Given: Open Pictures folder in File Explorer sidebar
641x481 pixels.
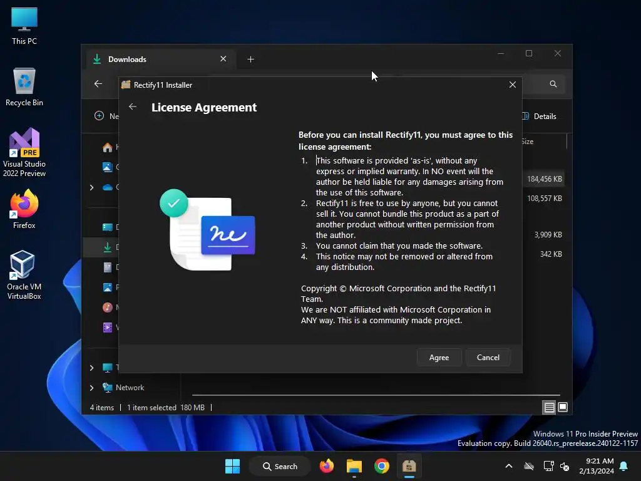Looking at the screenshot, I should (x=108, y=287).
